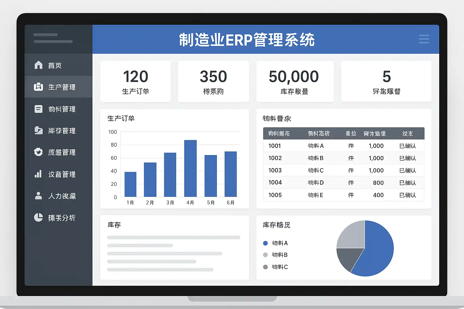Click the 库存管理 inventory icon
Screen dimensions: 464x309
[38, 130]
